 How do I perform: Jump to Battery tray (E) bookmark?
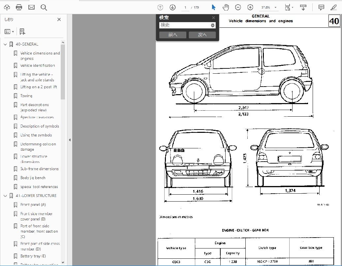click(x=33, y=256)
